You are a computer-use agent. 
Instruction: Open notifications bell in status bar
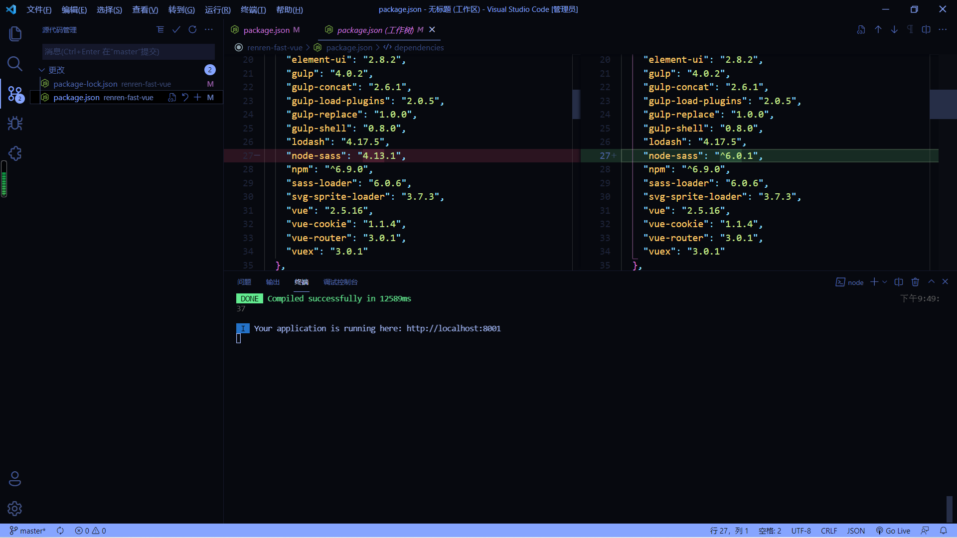(944, 531)
